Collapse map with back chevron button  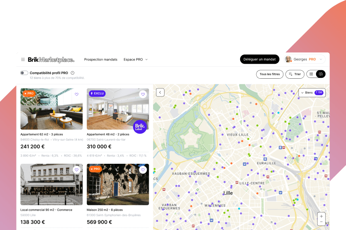pos(160,92)
